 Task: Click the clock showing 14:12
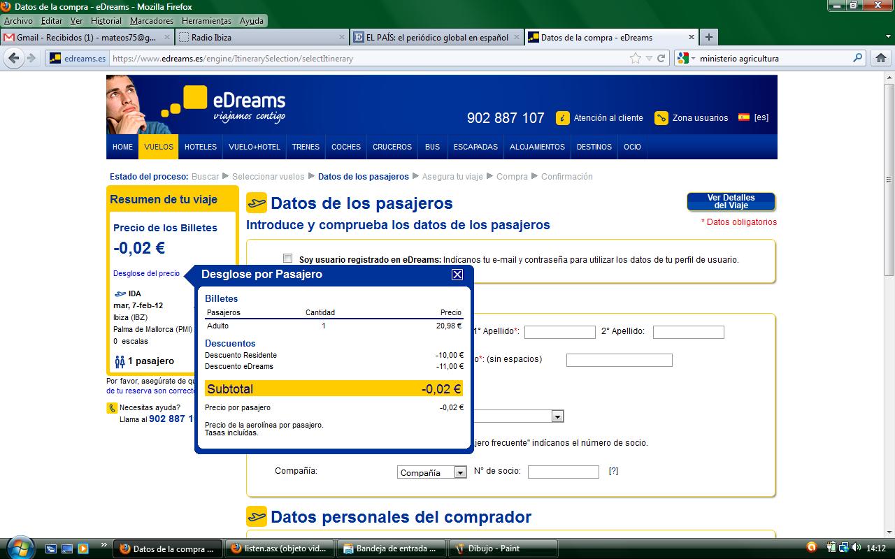pos(876,549)
